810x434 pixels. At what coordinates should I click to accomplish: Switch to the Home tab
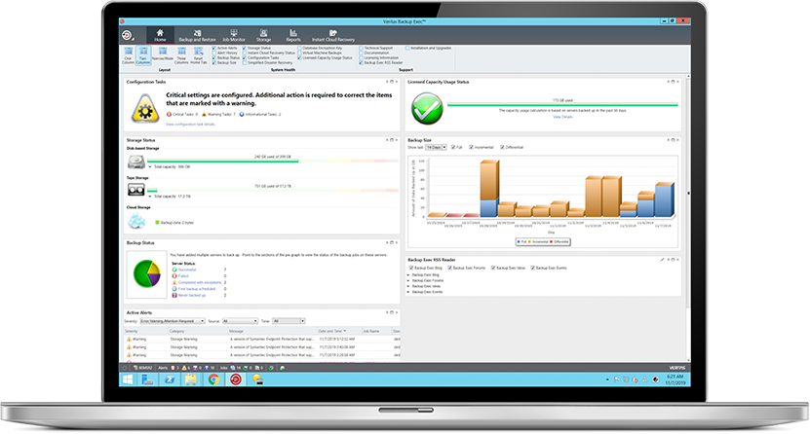160,36
